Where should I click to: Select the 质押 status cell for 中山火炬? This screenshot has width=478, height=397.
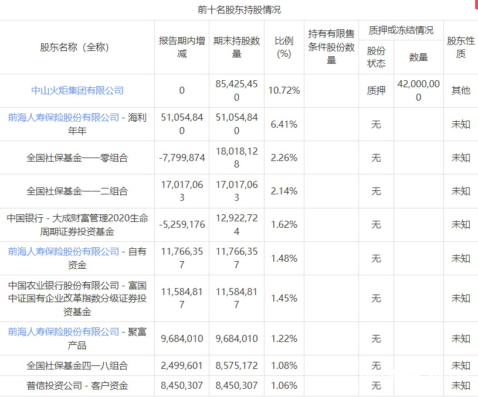(376, 91)
